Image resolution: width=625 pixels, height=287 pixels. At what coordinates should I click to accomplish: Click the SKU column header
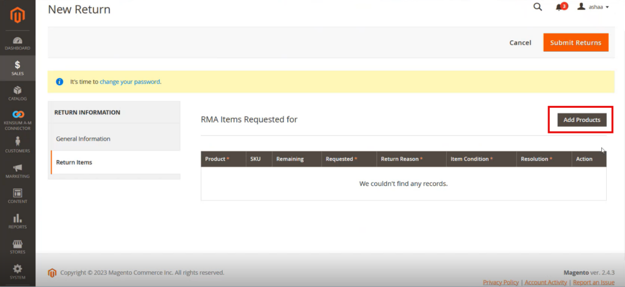259,159
